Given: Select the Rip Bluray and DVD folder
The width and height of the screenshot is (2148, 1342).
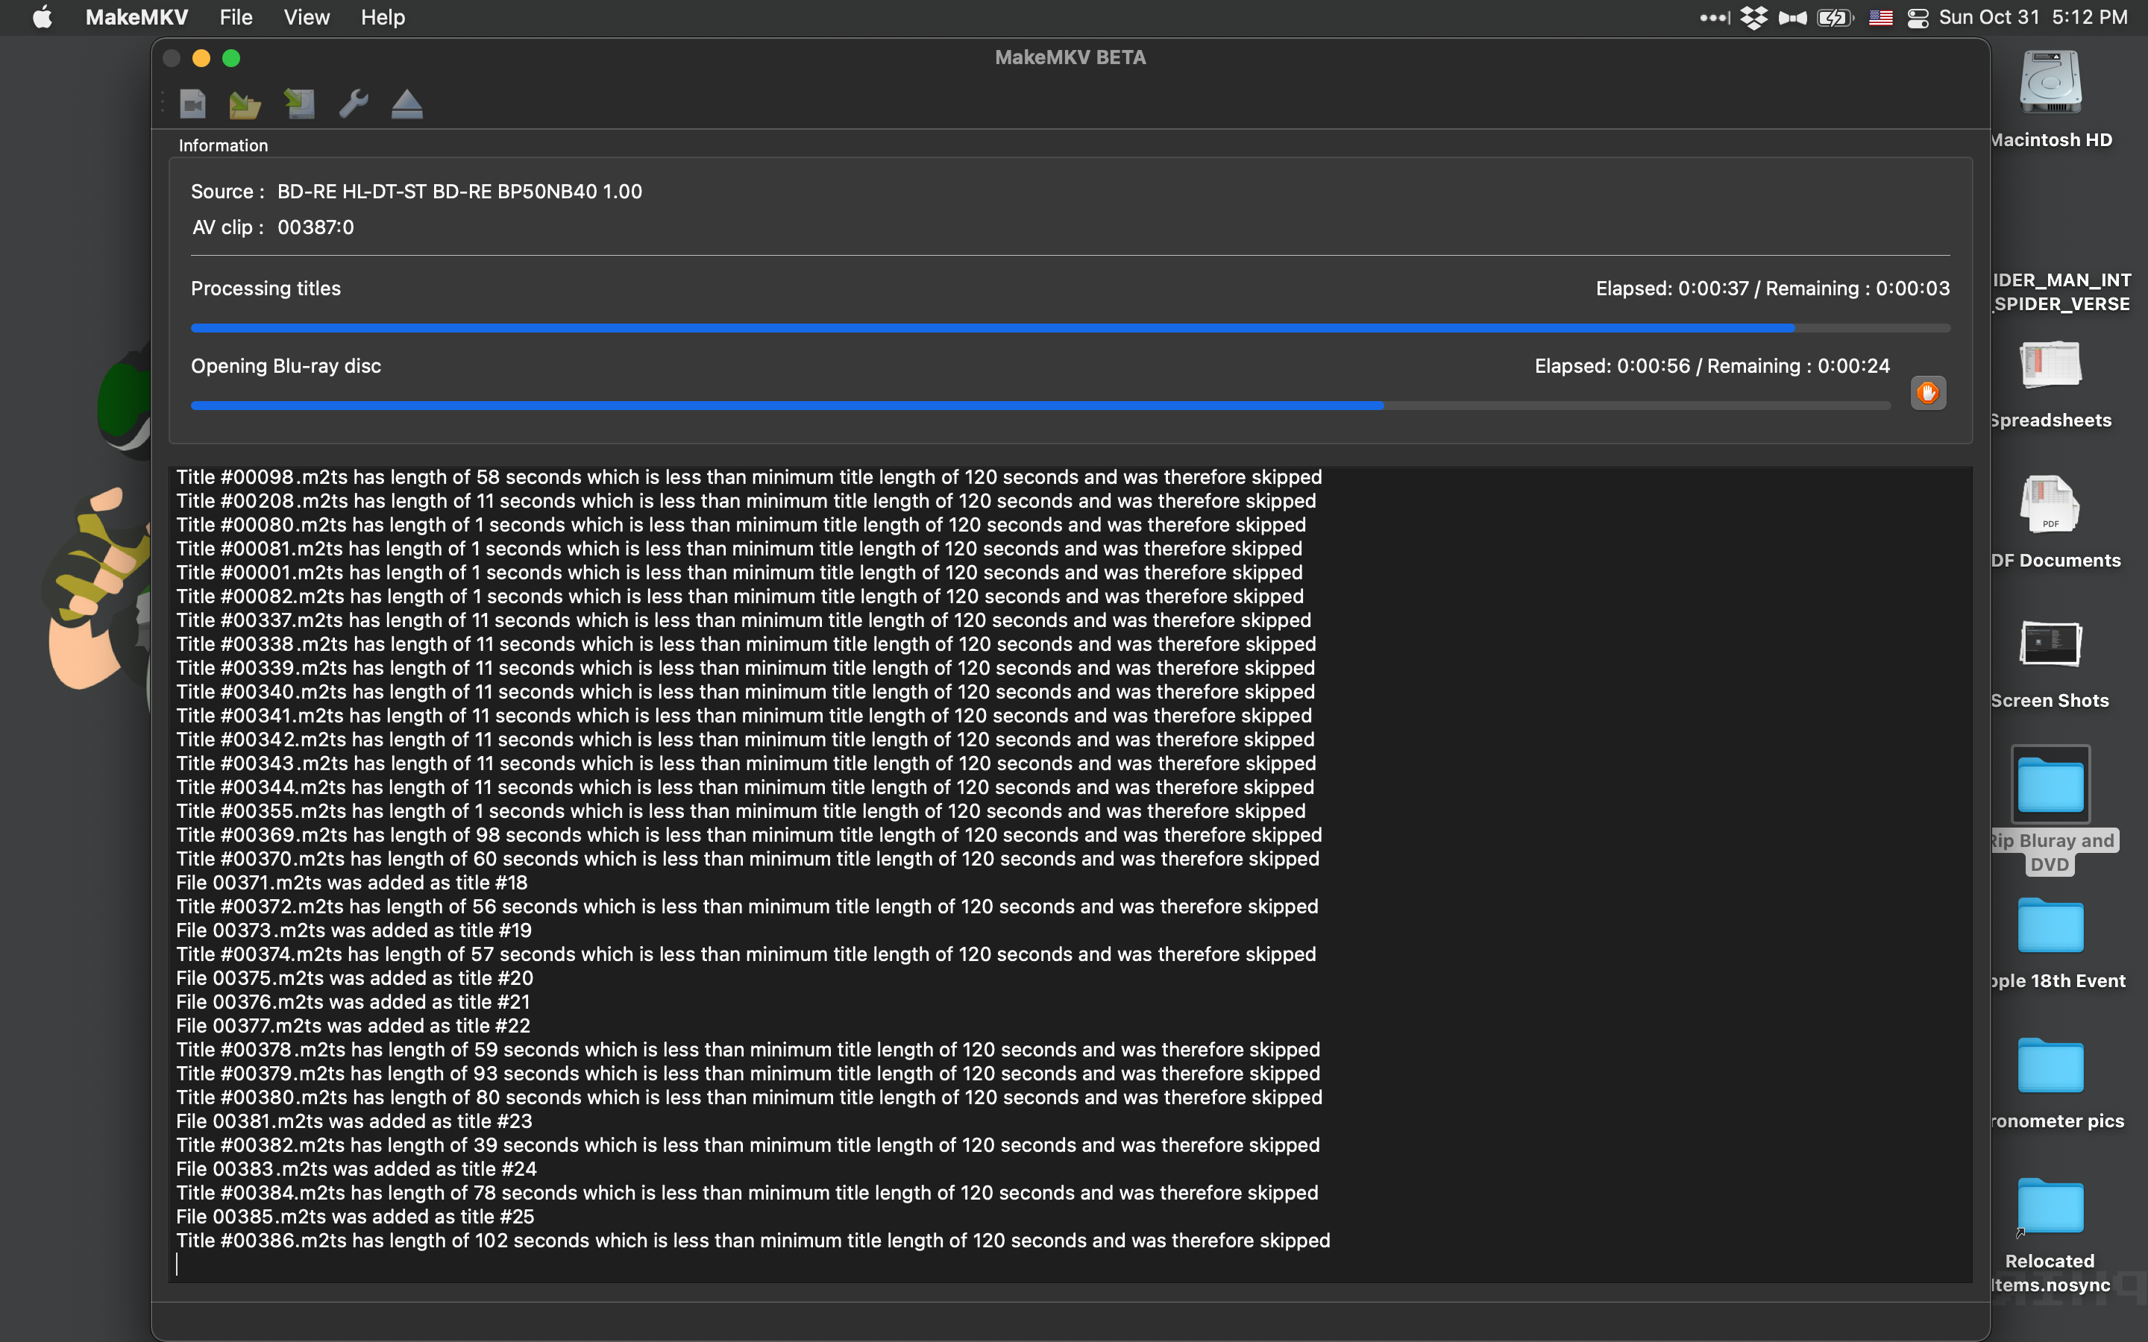Looking at the screenshot, I should tap(2050, 786).
